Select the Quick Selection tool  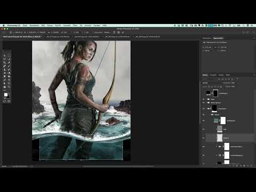click(x=9, y=59)
